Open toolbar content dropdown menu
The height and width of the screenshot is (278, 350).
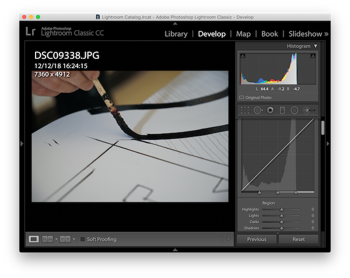228,239
